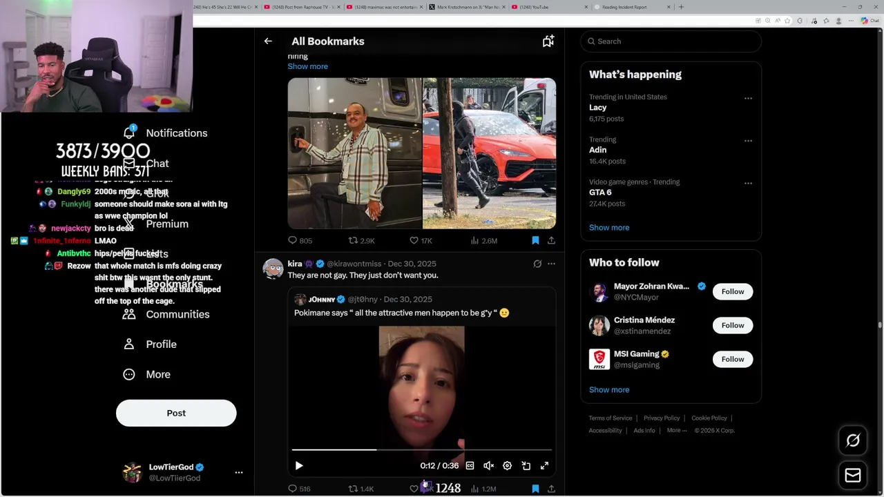Open the Privacy Policy link
884x497 pixels.
(662, 418)
